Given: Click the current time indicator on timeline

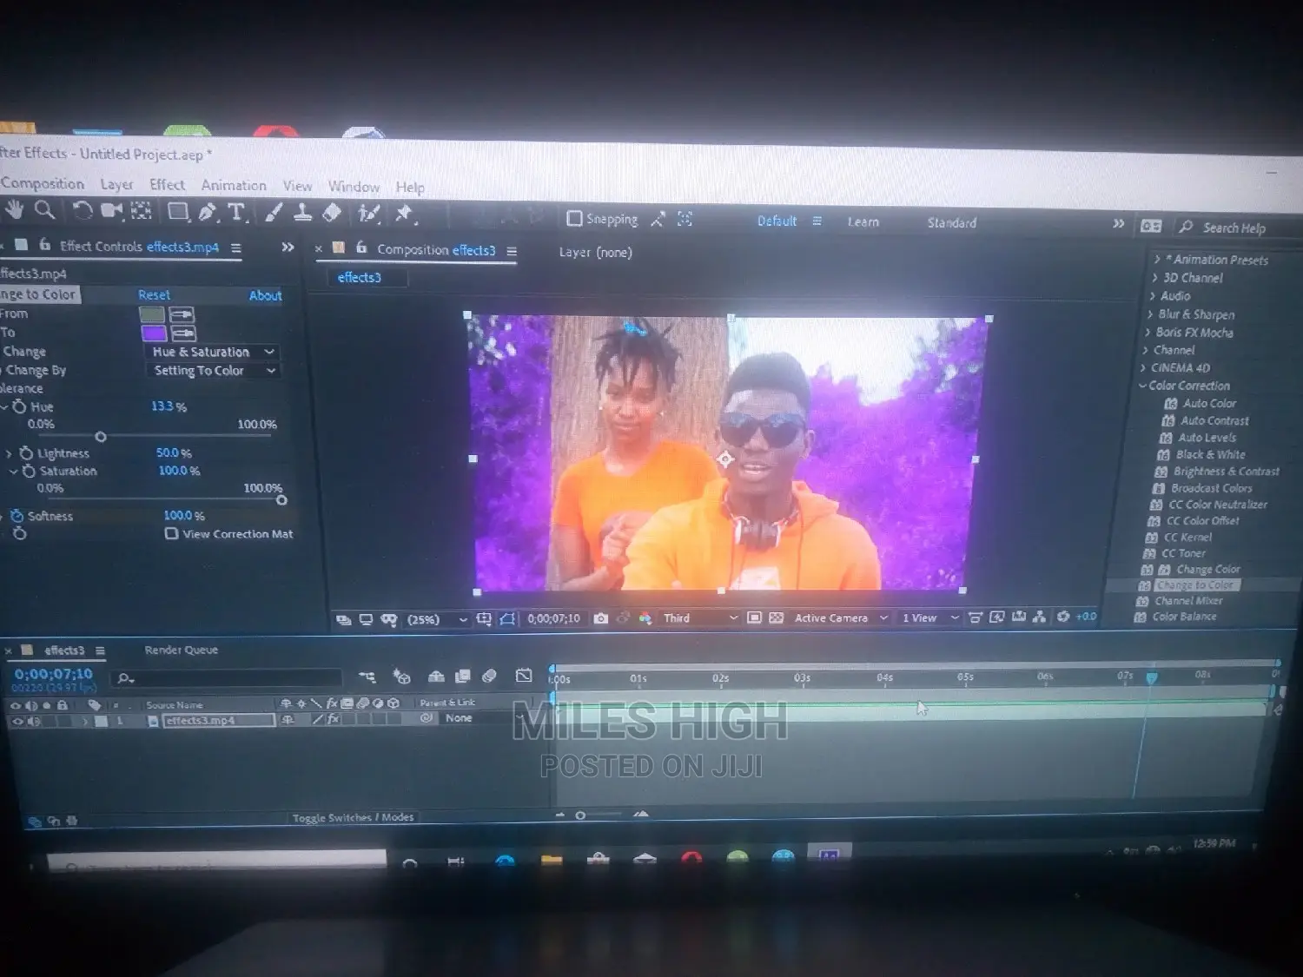Looking at the screenshot, I should [1151, 677].
